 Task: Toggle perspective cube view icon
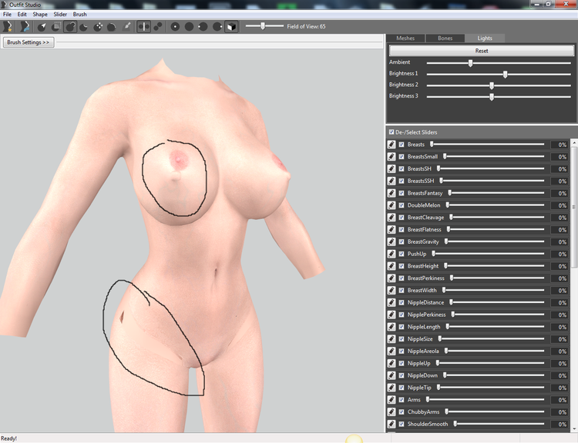click(x=231, y=26)
